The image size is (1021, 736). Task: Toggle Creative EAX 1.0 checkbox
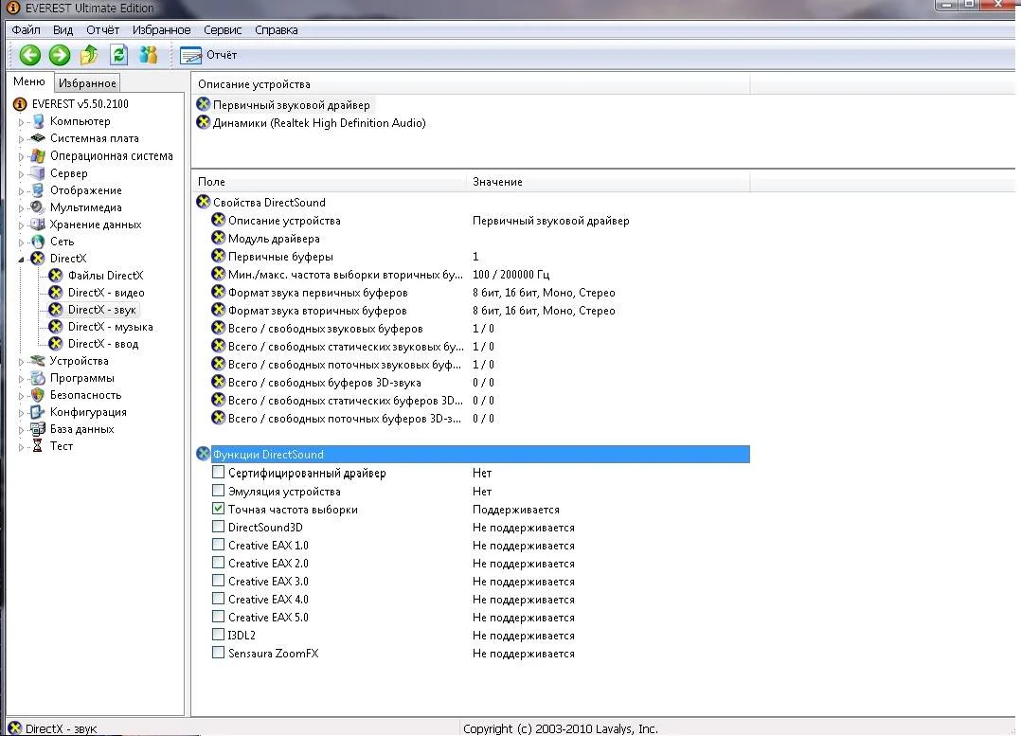pos(218,545)
